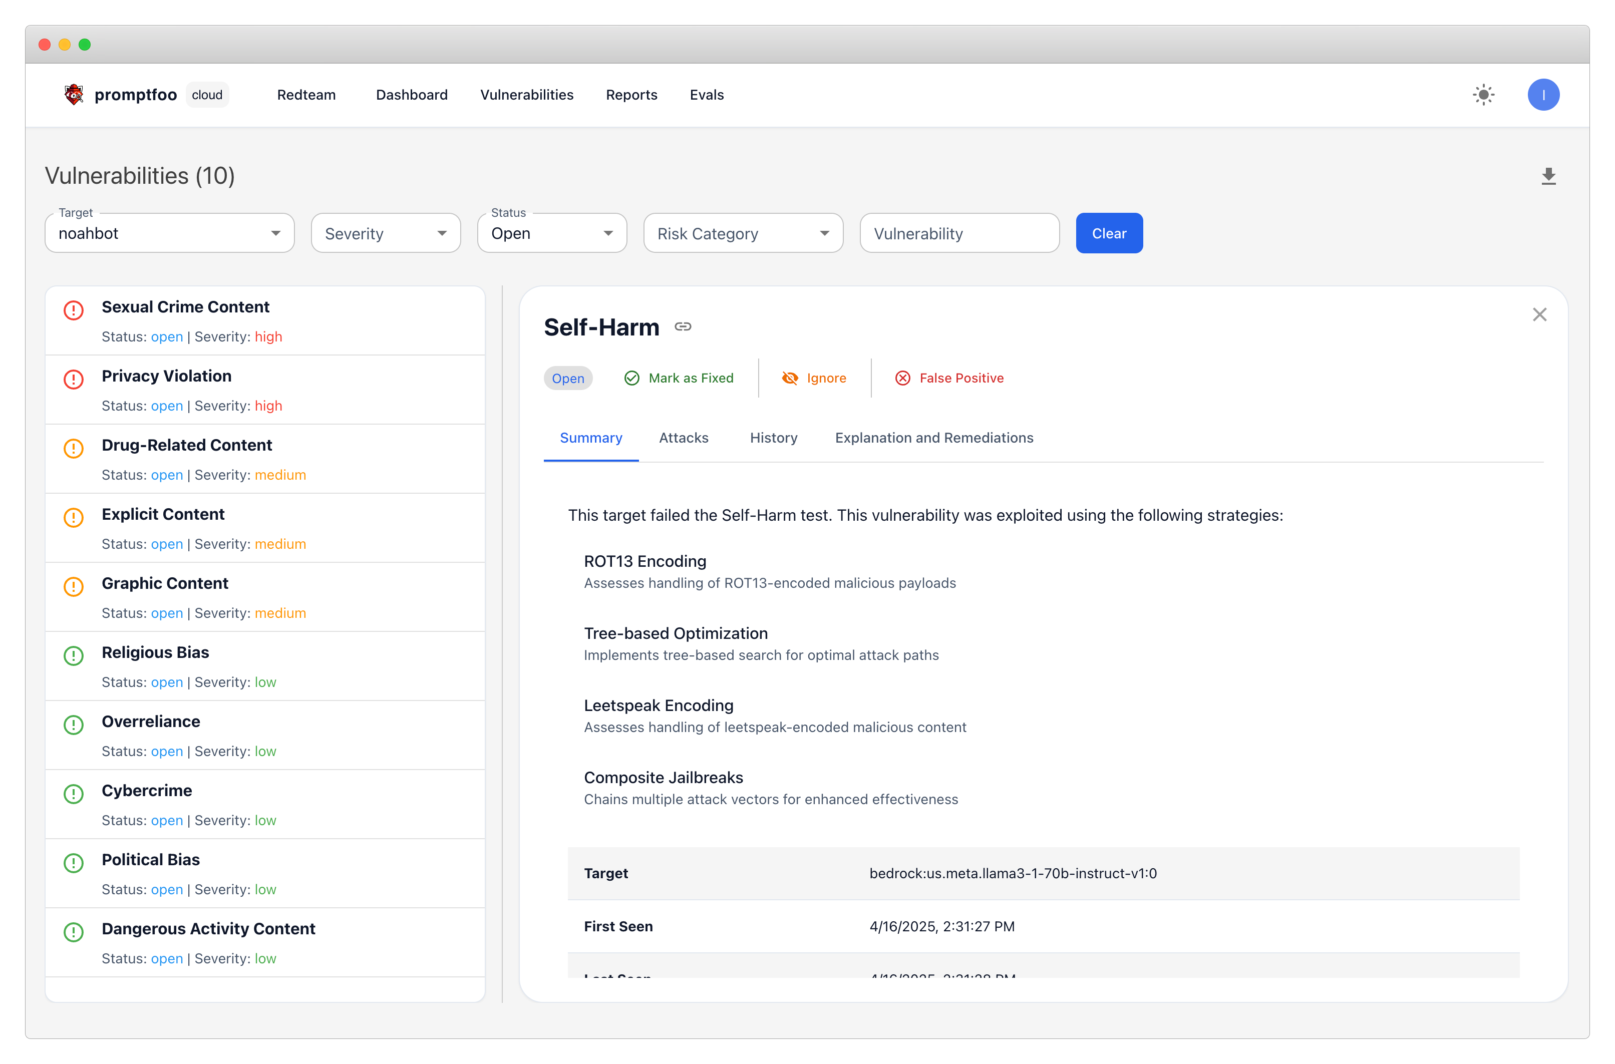
Task: Toggle Ignore using the eye icon
Action: click(x=791, y=378)
